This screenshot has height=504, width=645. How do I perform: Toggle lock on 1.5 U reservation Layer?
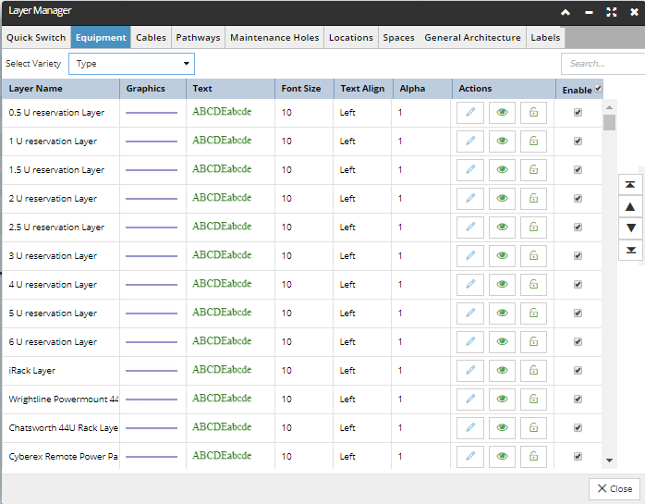(x=533, y=169)
